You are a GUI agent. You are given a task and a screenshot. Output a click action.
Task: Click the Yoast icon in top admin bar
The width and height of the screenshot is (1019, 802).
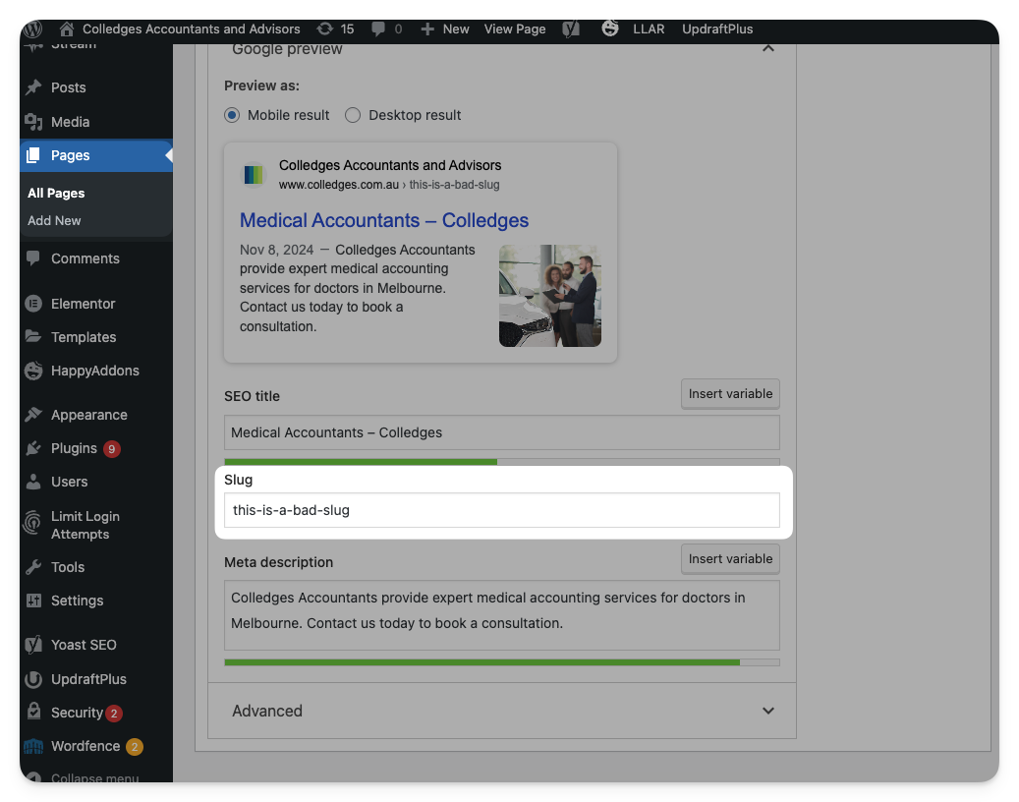pos(571,29)
